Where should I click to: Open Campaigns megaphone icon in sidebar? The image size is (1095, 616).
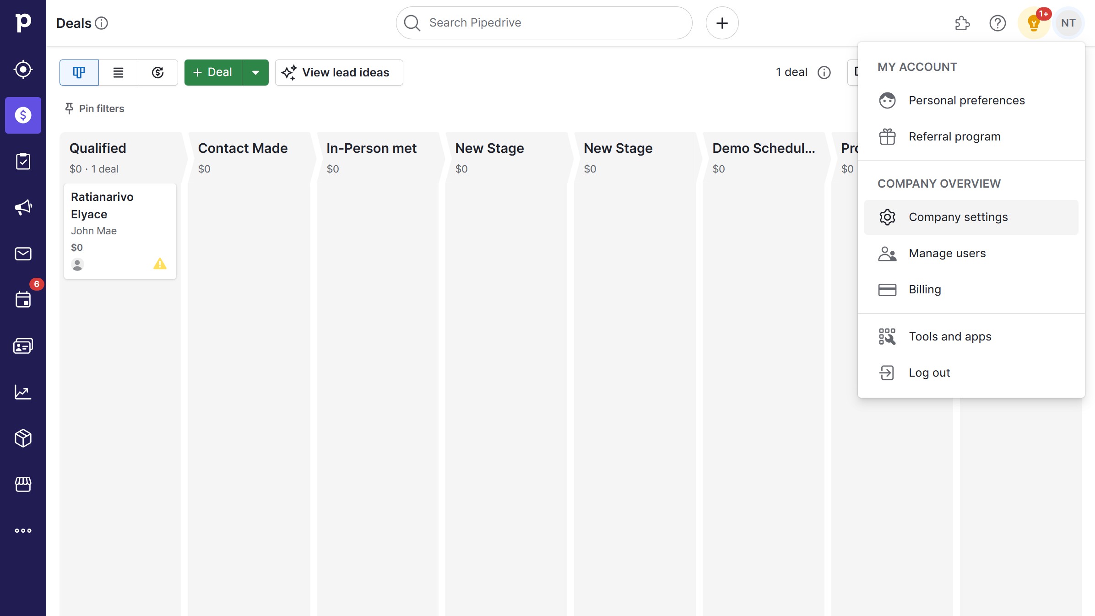point(23,208)
